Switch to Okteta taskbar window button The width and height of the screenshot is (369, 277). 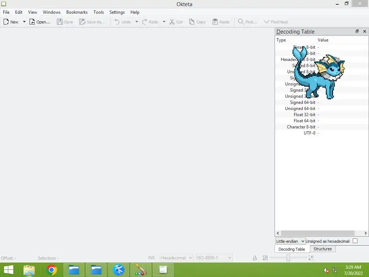163,270
